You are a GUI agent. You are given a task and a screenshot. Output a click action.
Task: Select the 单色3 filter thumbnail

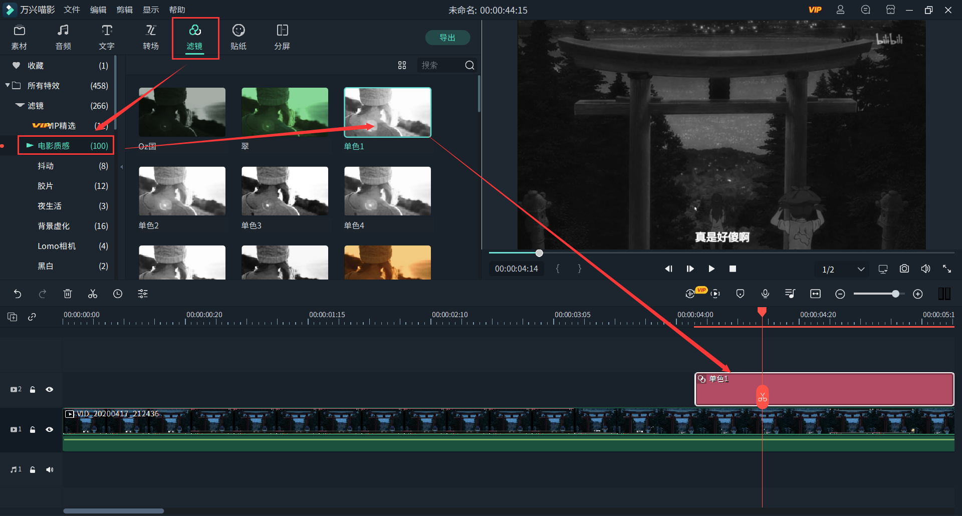click(285, 191)
